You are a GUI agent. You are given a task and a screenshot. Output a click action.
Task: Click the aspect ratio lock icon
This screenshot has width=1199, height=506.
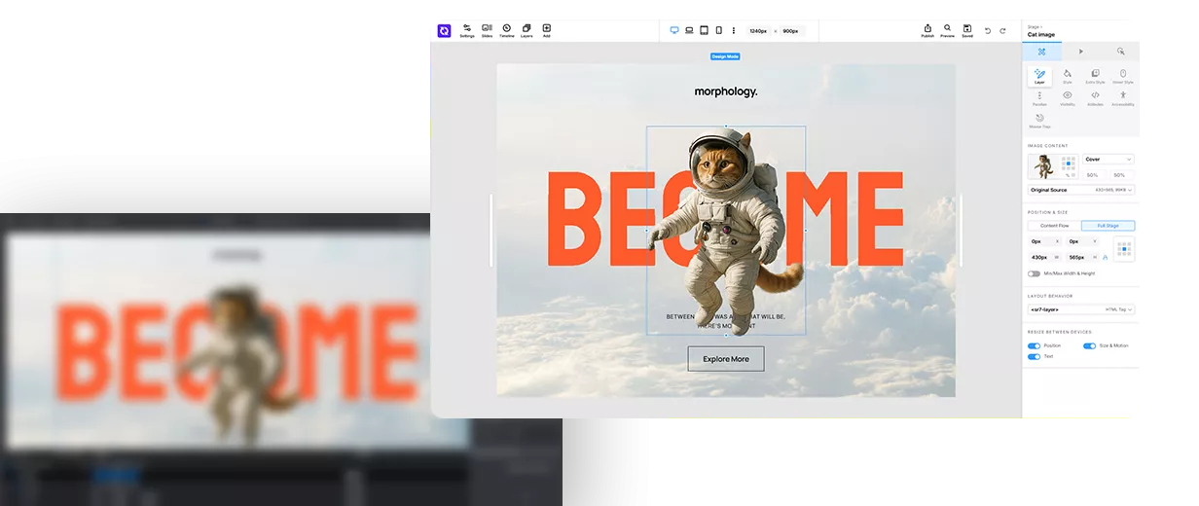pyautogui.click(x=1106, y=257)
